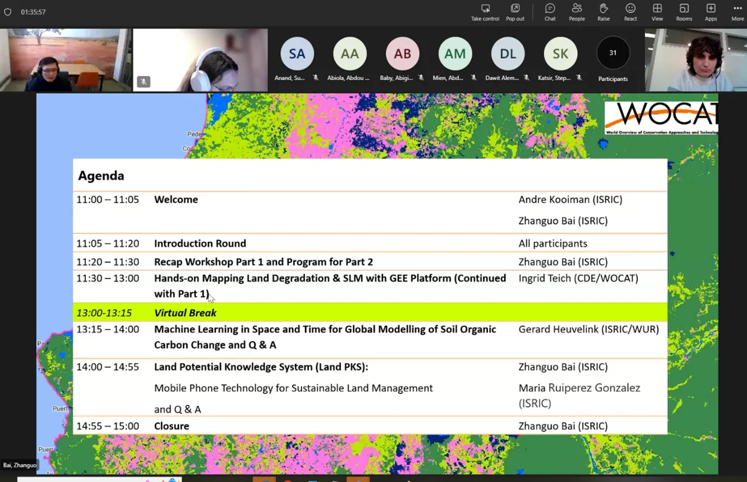Click the mute indicator beside Katsir's name
The width and height of the screenshot is (747, 482).
point(579,78)
